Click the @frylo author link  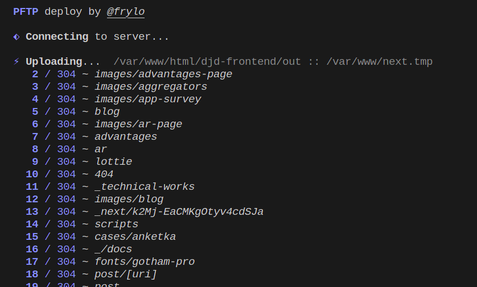pyautogui.click(x=126, y=12)
